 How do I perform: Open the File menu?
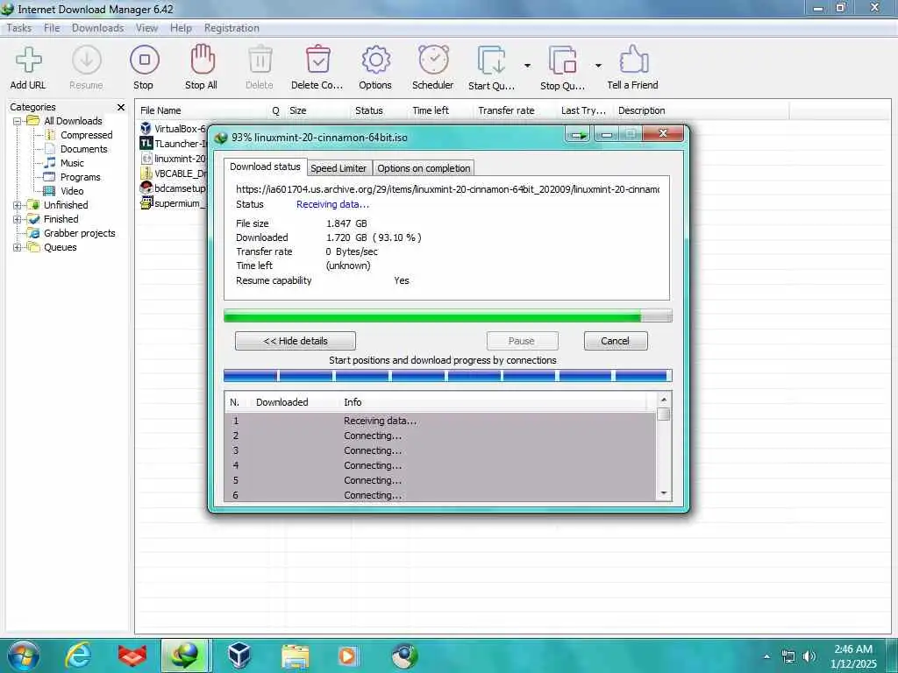52,28
